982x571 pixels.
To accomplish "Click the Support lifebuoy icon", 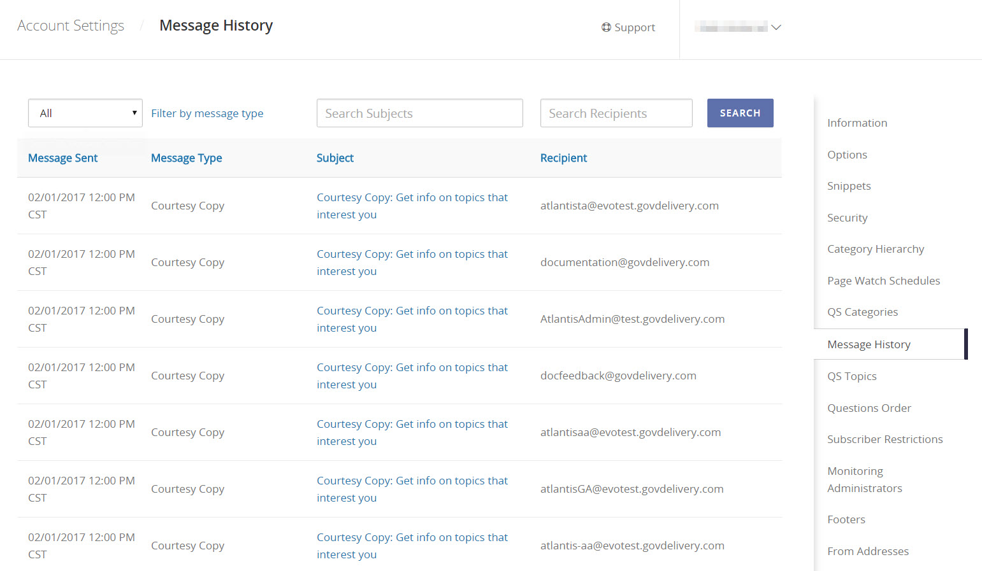I will tap(606, 27).
